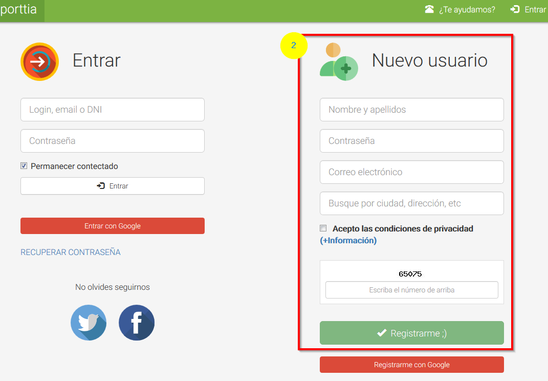Click the telephone icon in header
Viewport: 548px width, 381px height.
[429, 9]
